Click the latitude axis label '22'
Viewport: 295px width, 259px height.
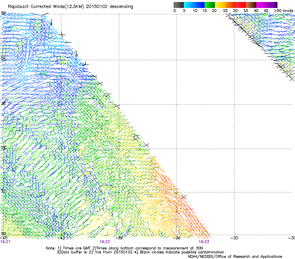coord(3,191)
